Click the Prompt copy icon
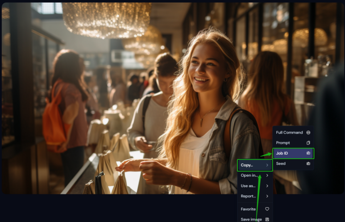 coord(308,143)
